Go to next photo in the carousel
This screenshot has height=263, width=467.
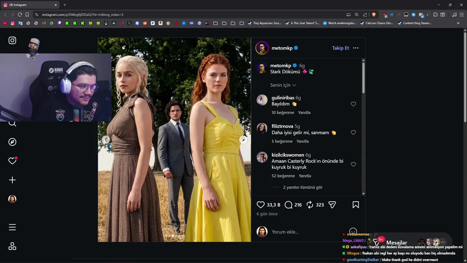[243, 140]
